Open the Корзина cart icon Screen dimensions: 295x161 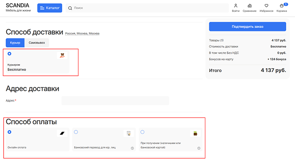point(282,6)
